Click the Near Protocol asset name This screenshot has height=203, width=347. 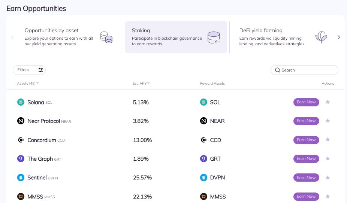(43, 121)
